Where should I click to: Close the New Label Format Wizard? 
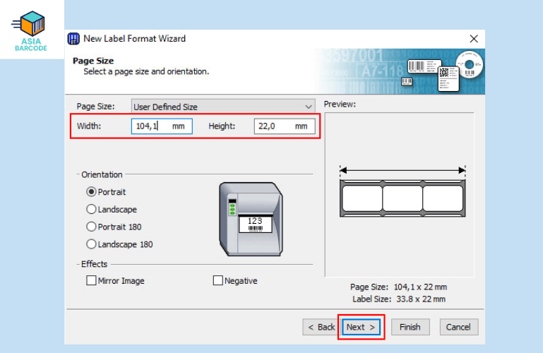(473, 39)
